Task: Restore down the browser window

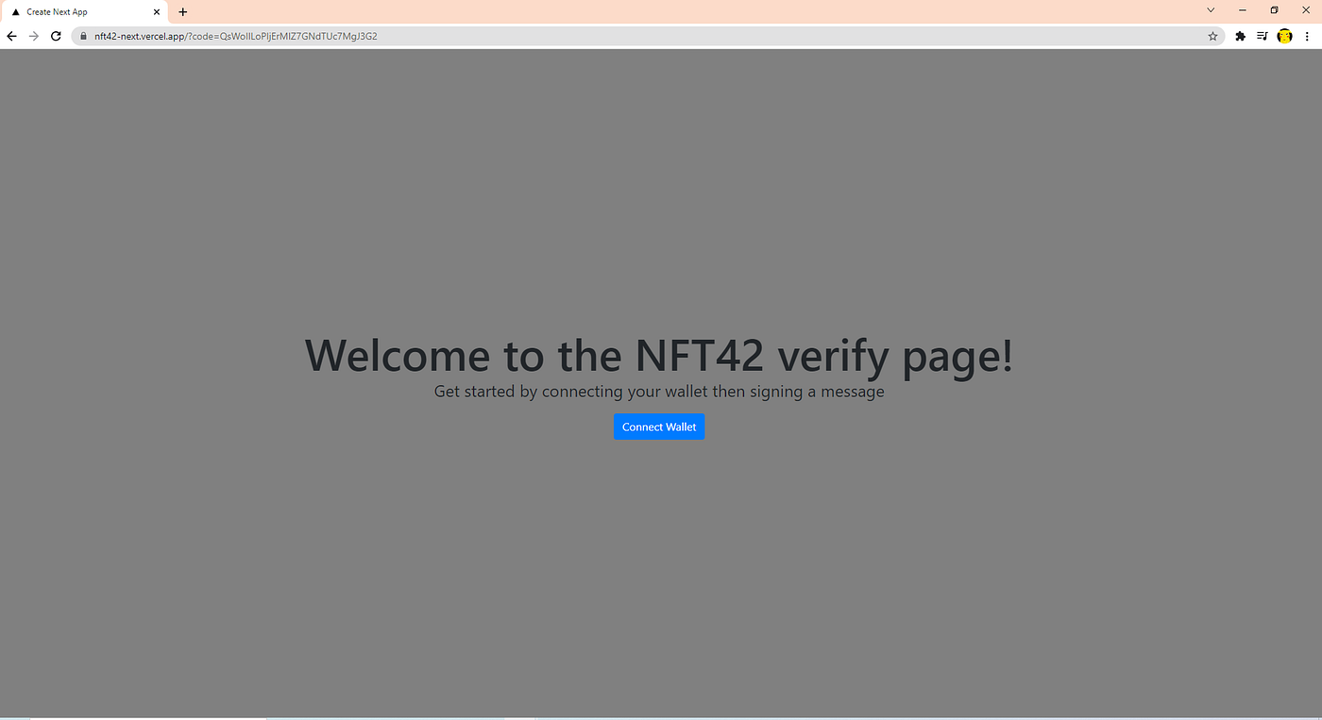Action: pos(1274,10)
